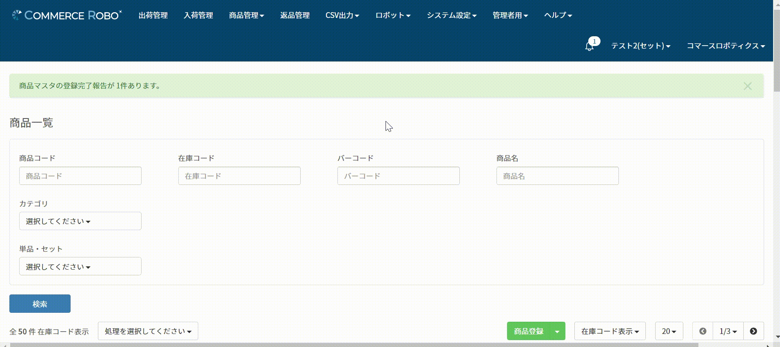Focus the 在庫コード input field

point(239,176)
